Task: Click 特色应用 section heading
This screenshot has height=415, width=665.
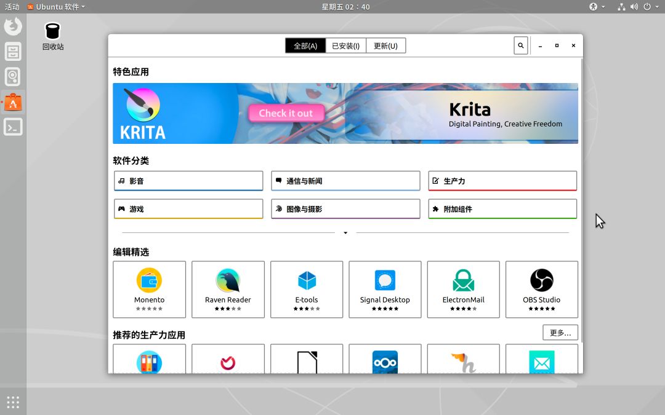Action: click(x=131, y=72)
